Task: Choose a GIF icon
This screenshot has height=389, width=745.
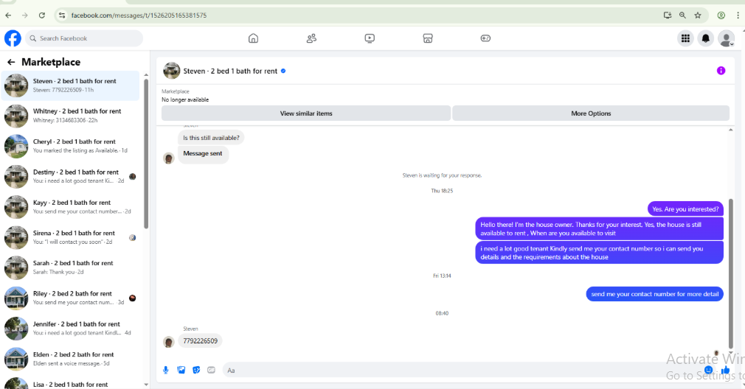Action: coord(212,370)
